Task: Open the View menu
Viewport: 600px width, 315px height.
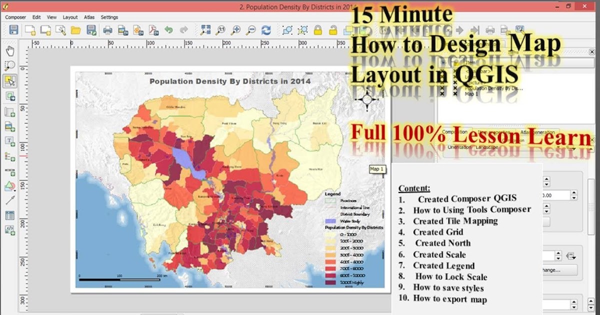Action: point(51,17)
